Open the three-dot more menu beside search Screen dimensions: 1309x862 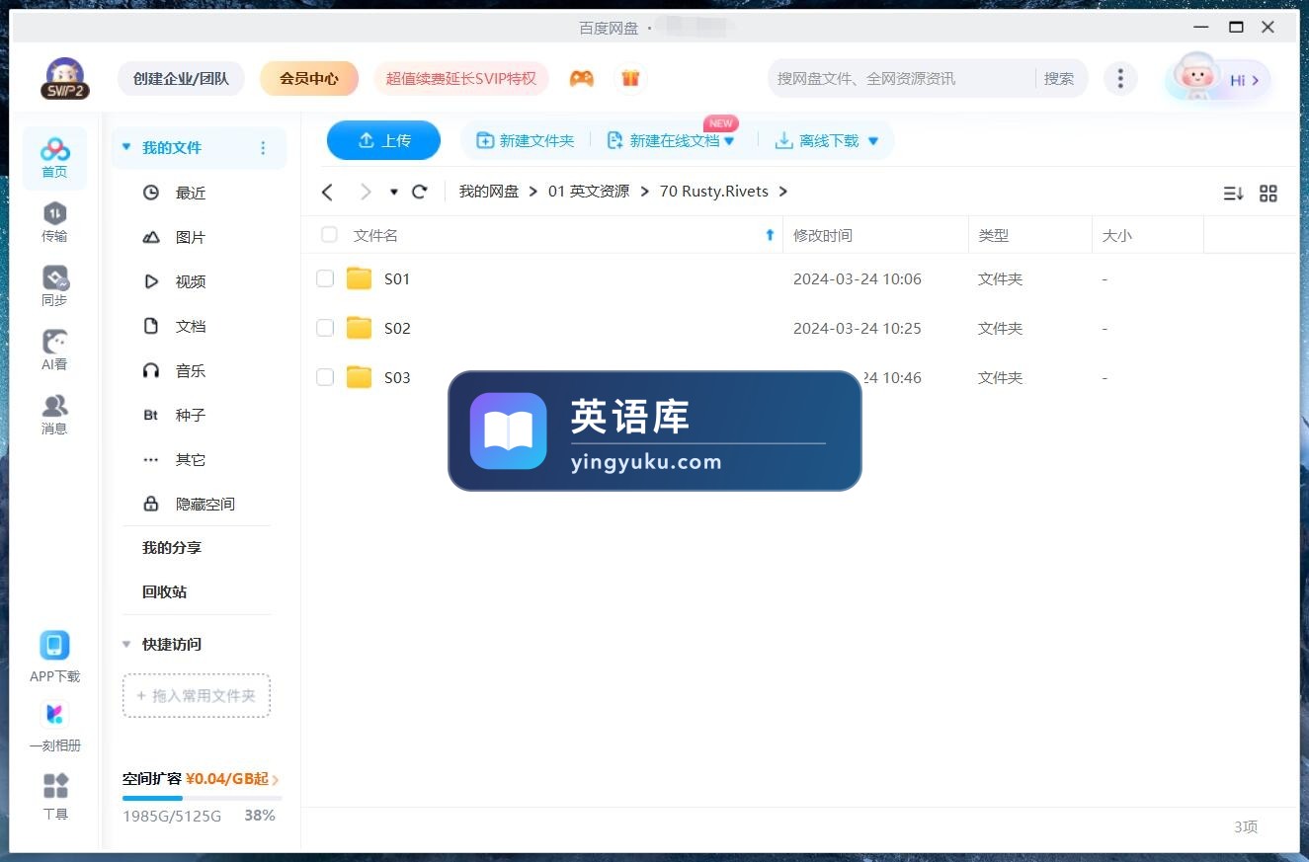[1119, 78]
